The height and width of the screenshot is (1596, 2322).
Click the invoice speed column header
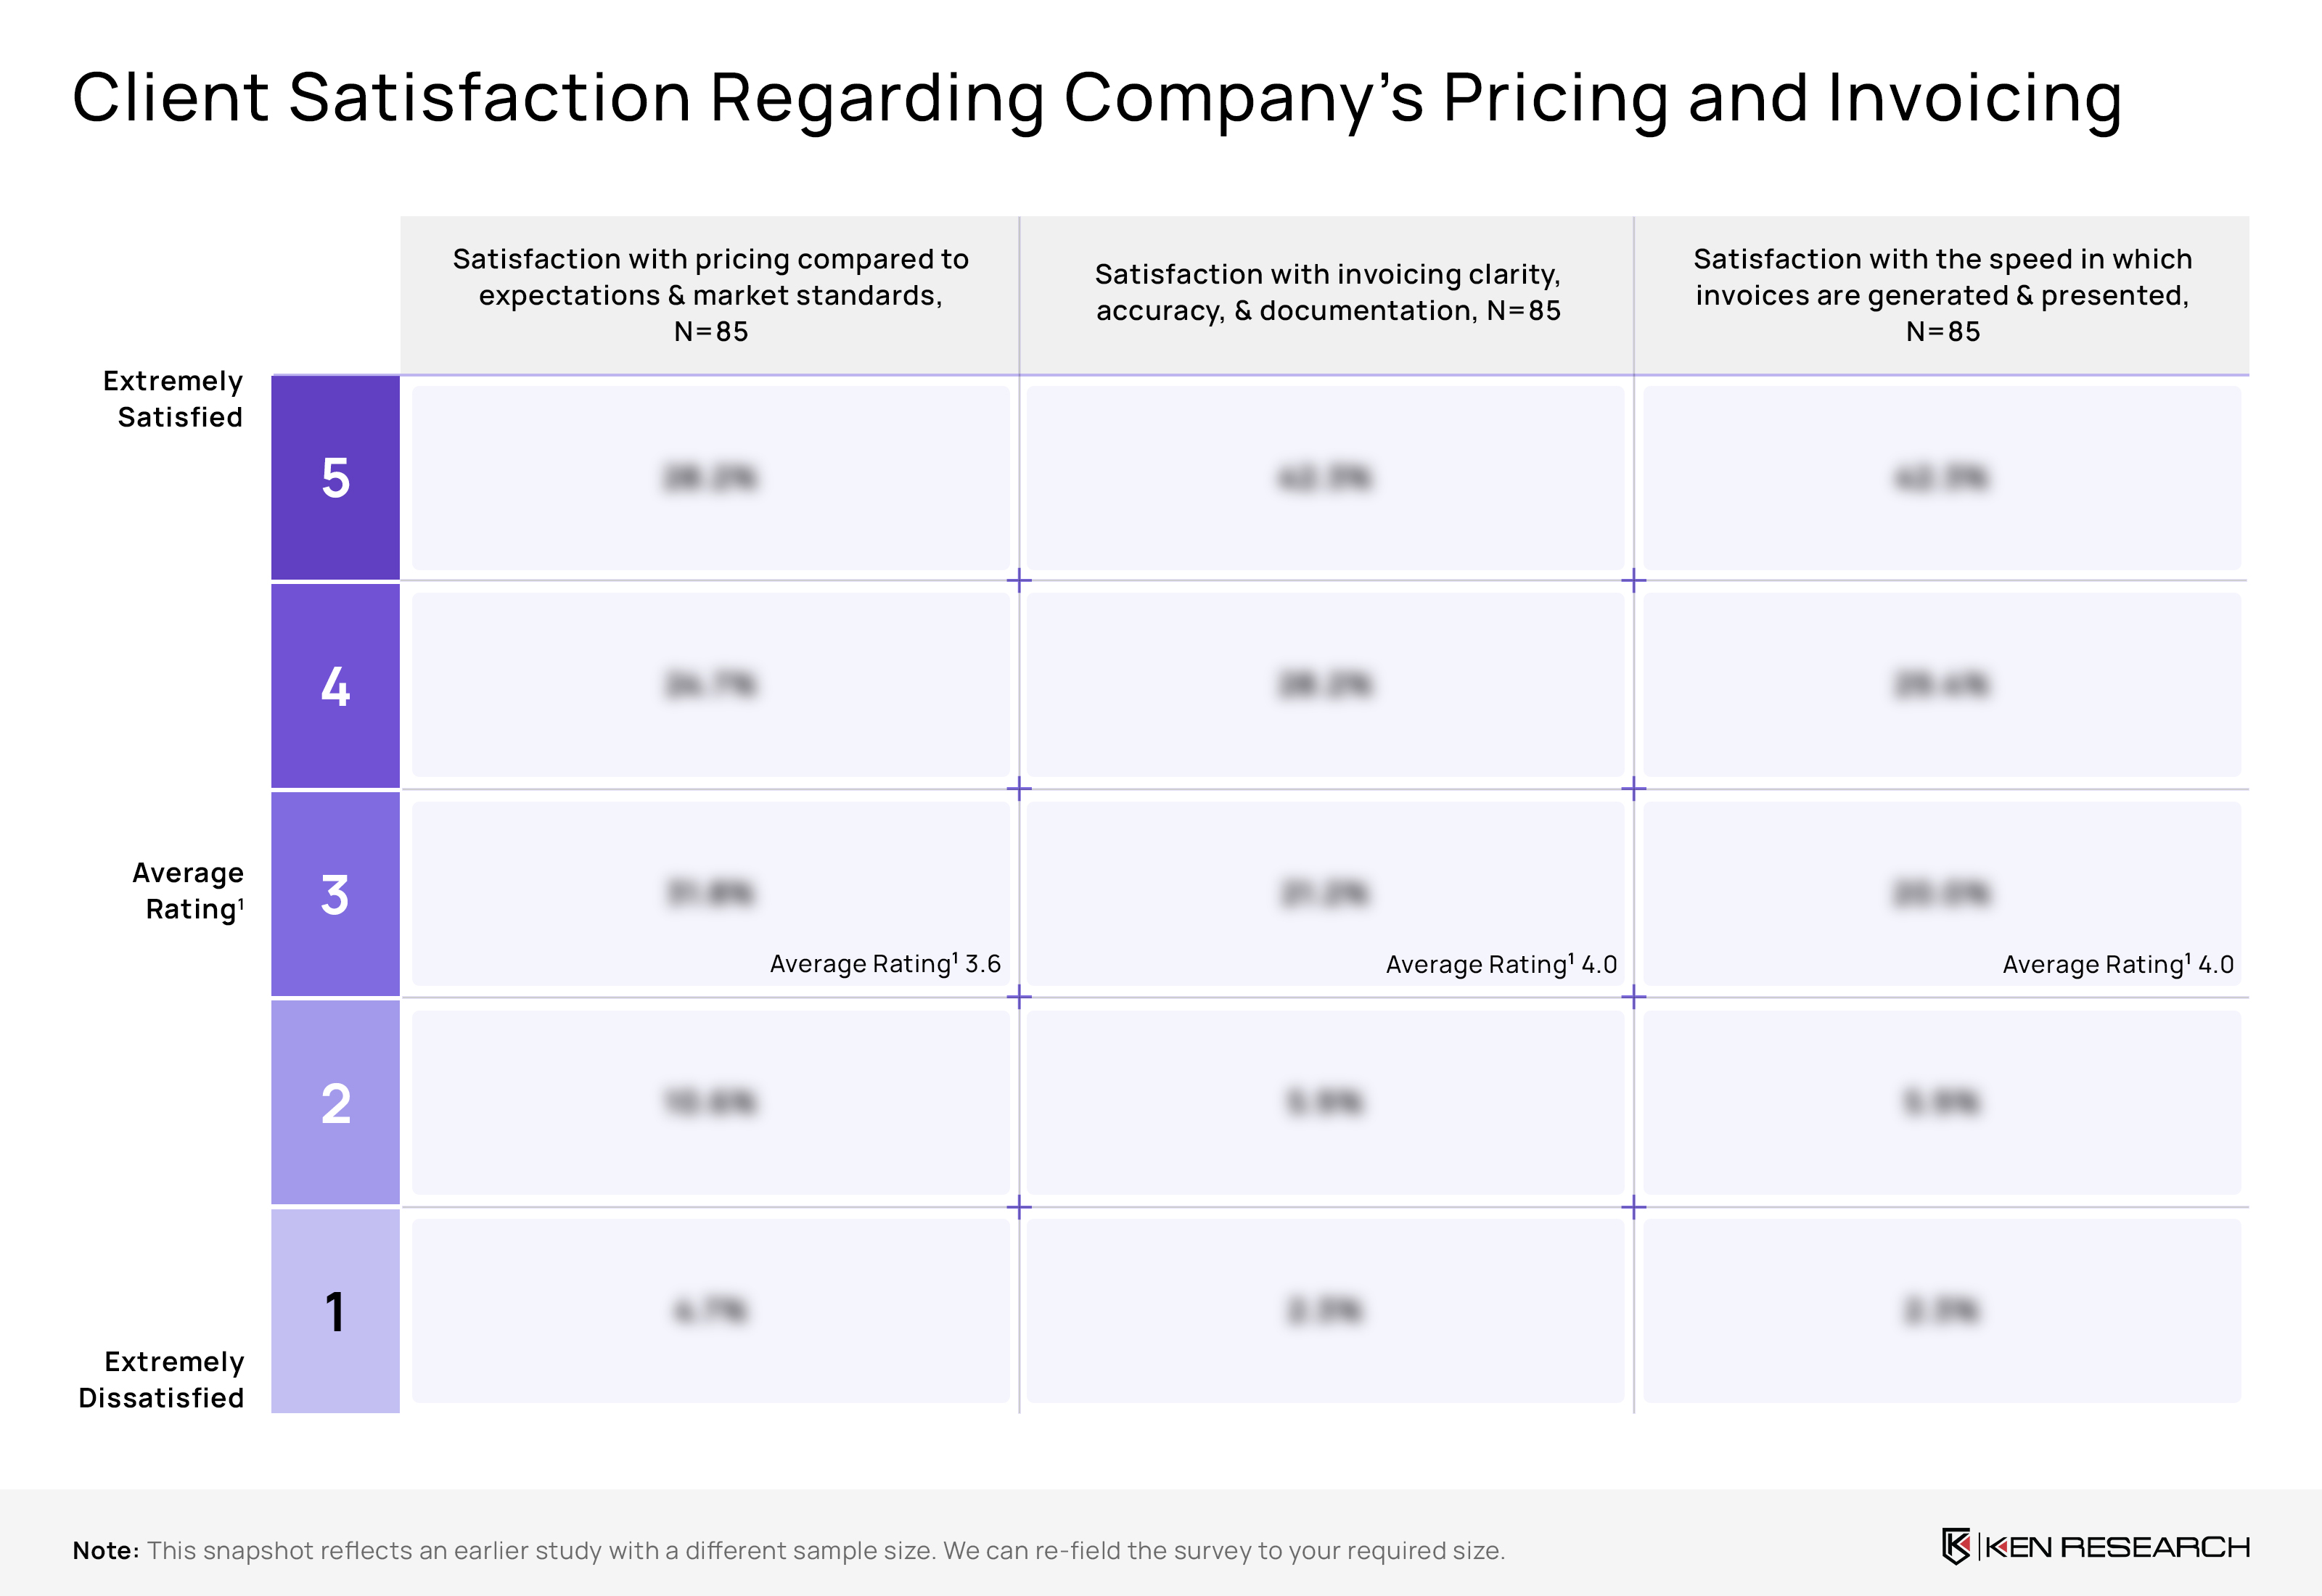[1942, 295]
